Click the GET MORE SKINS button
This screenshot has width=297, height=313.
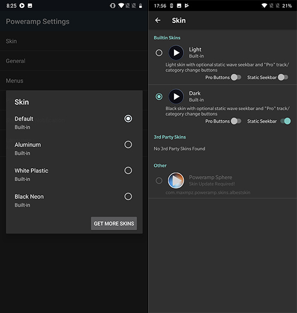114,224
